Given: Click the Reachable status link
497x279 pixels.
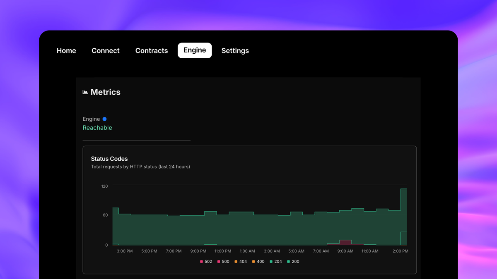Looking at the screenshot, I should 97,128.
